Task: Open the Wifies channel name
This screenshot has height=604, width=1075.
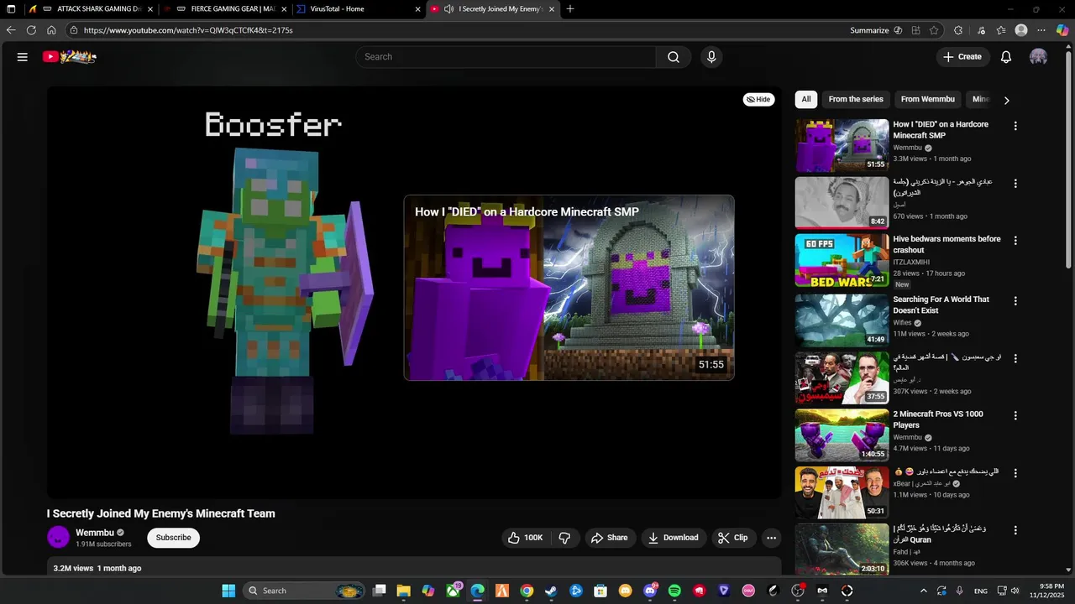Action: (x=902, y=323)
